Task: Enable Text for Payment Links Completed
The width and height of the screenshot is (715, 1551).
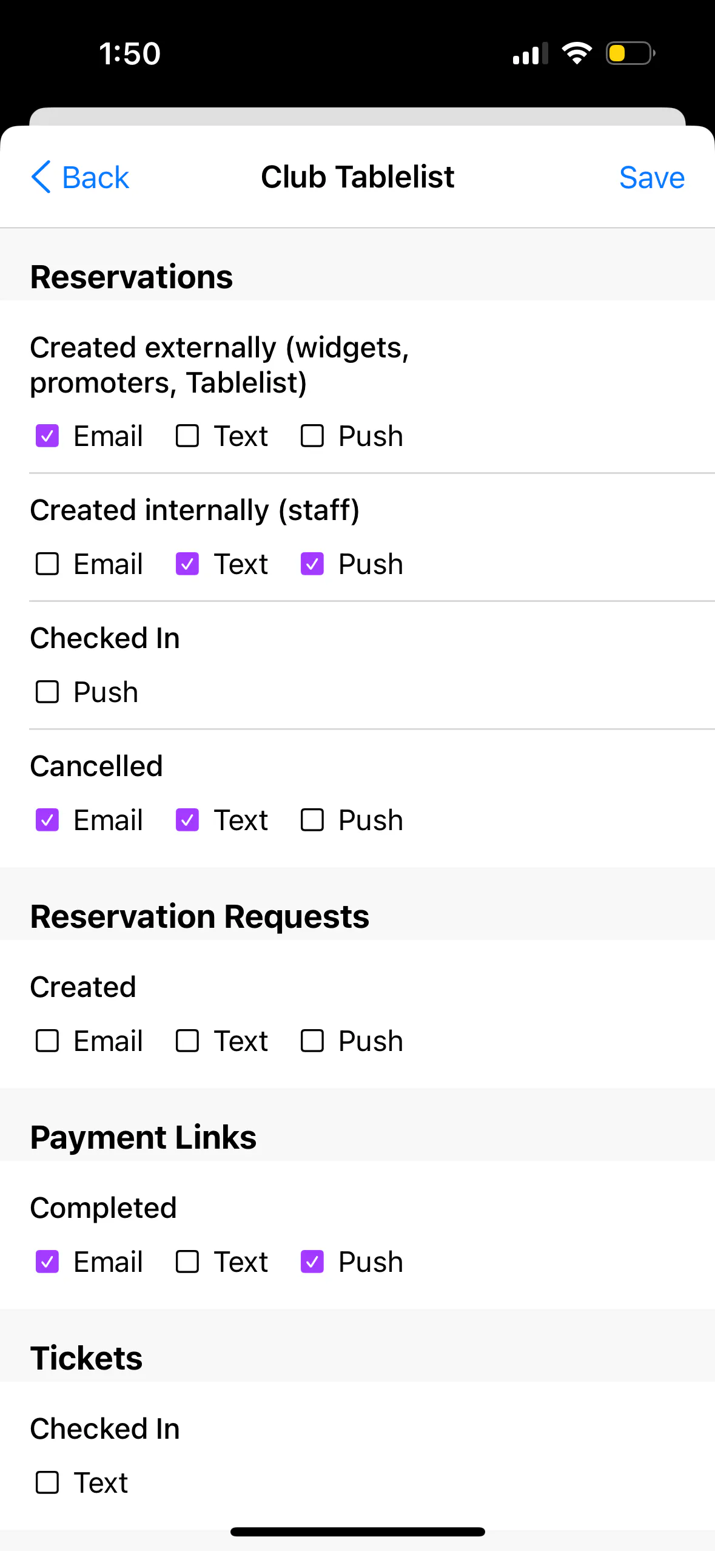Action: coord(187,1262)
